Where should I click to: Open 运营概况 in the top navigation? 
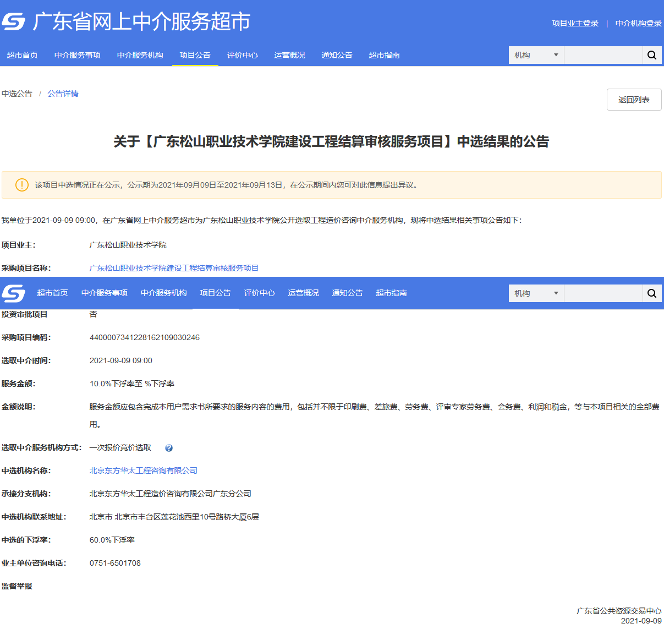290,55
